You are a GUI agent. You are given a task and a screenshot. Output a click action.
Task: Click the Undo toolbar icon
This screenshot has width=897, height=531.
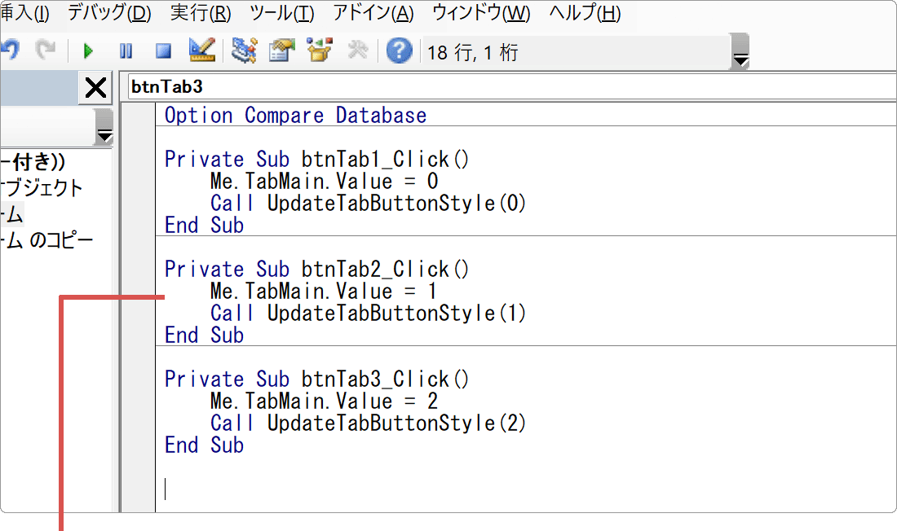pos(10,51)
